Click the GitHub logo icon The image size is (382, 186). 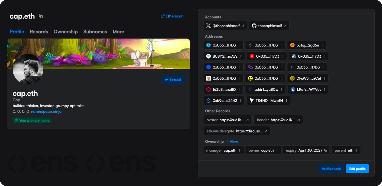(x=254, y=26)
